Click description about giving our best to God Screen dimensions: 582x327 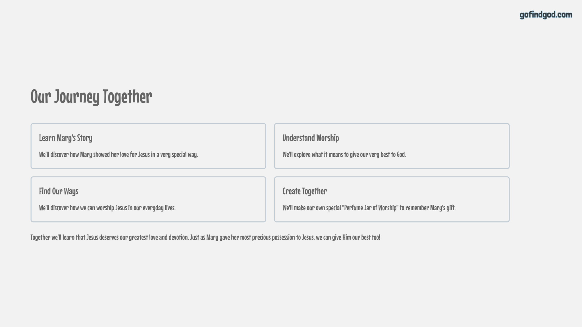[x=344, y=155]
